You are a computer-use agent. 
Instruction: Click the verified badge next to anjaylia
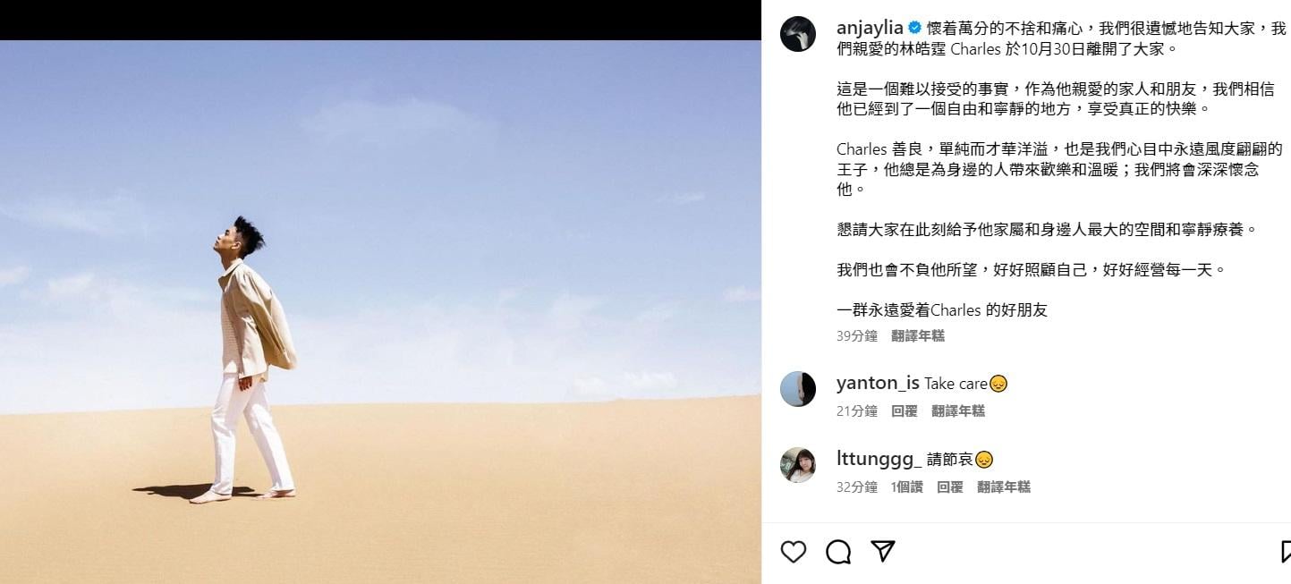[914, 28]
